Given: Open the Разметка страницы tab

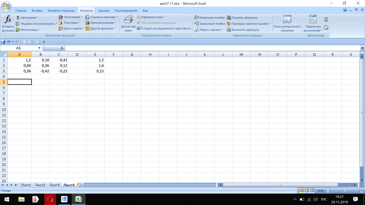Looking at the screenshot, I should [61, 11].
